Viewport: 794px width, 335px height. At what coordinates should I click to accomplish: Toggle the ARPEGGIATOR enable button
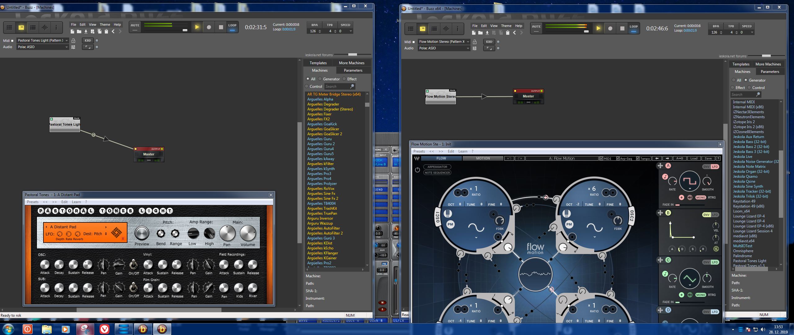tap(417, 169)
